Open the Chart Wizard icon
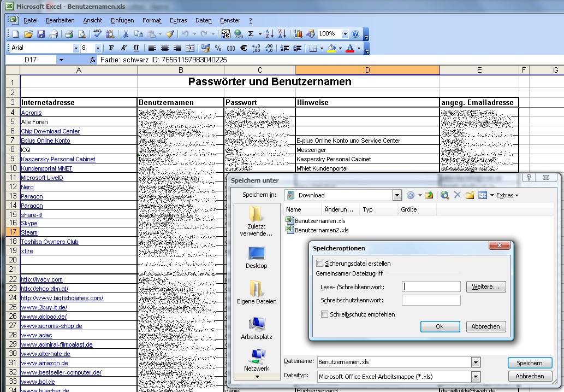Image resolution: width=564 pixels, height=392 pixels. coord(298,34)
